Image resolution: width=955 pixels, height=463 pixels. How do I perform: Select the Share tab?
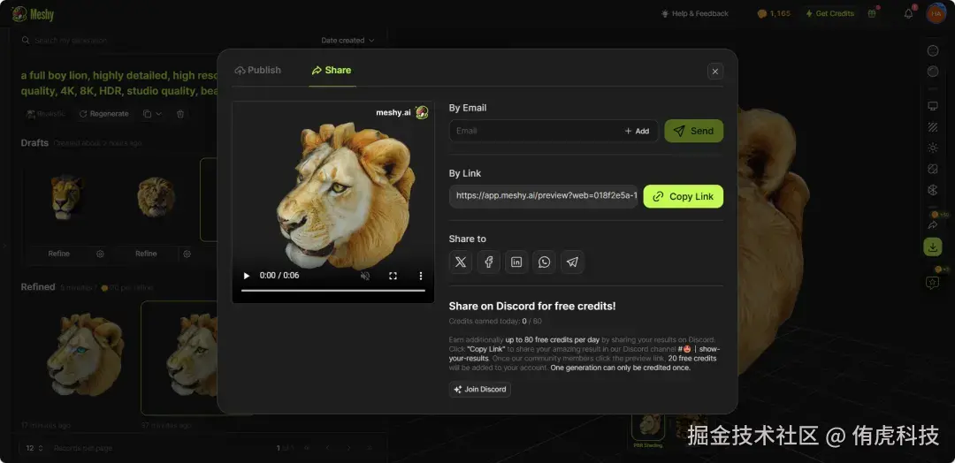tap(332, 70)
